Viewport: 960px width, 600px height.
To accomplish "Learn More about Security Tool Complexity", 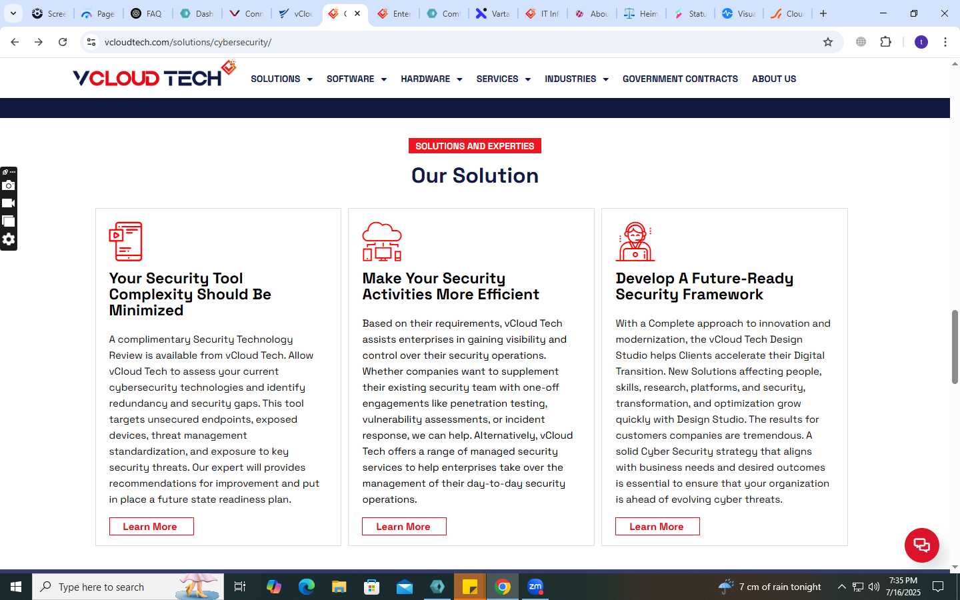I will point(151,527).
